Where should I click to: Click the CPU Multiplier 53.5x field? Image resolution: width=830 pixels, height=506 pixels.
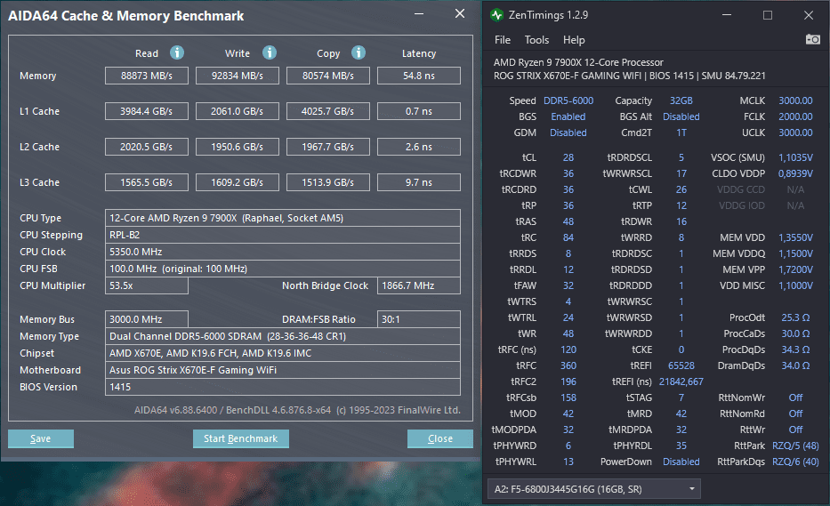147,285
